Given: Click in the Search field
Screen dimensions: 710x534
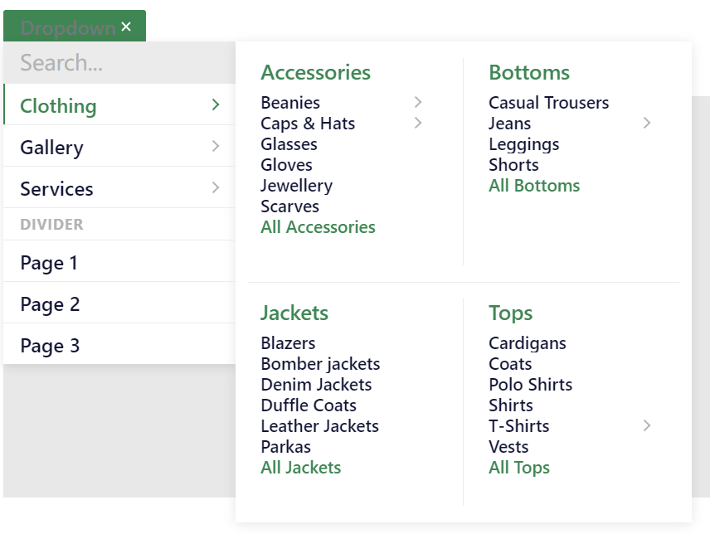Looking at the screenshot, I should [x=119, y=62].
